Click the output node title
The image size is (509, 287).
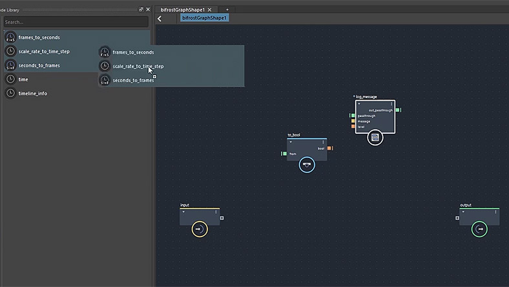coord(466,205)
